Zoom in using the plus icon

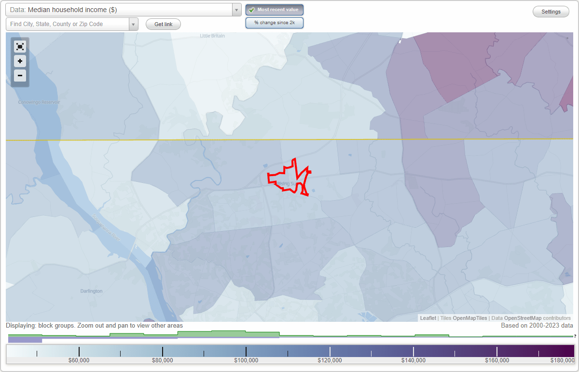20,61
